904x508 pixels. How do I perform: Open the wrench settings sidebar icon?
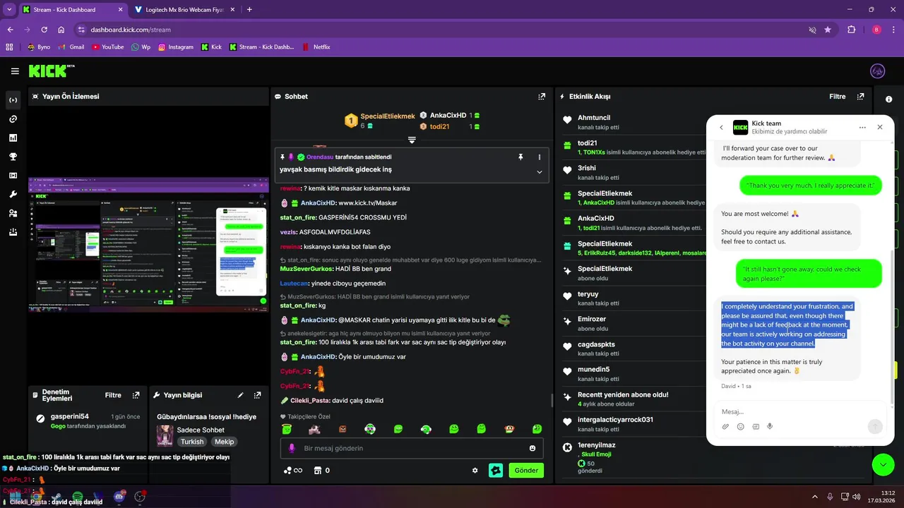13,194
